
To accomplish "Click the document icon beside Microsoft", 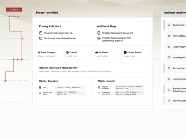I will point(169,36).
